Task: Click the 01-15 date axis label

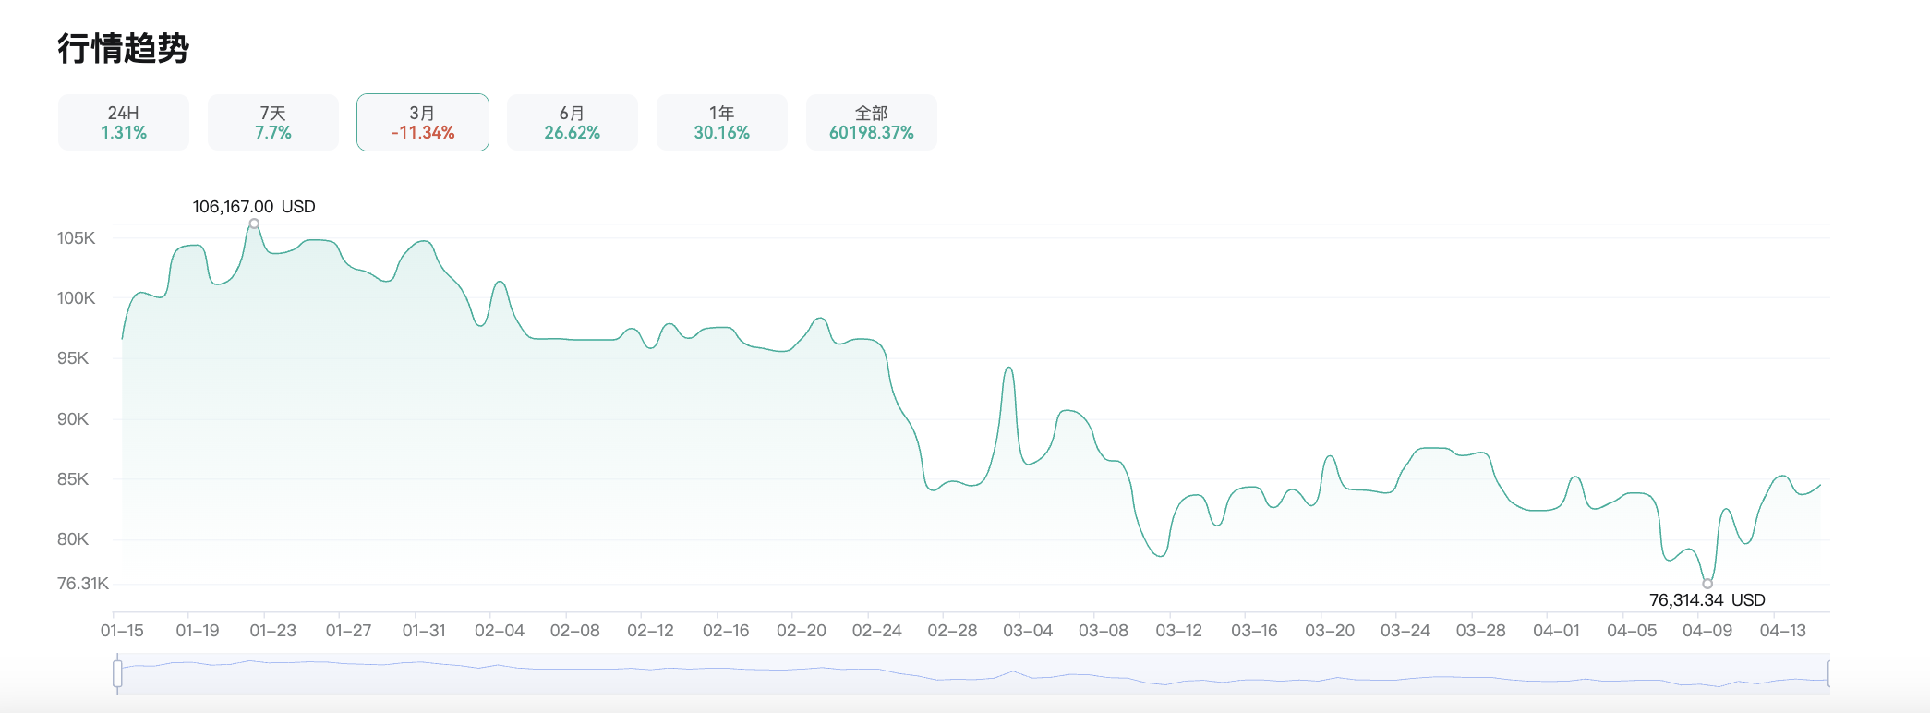Action: pyautogui.click(x=122, y=631)
